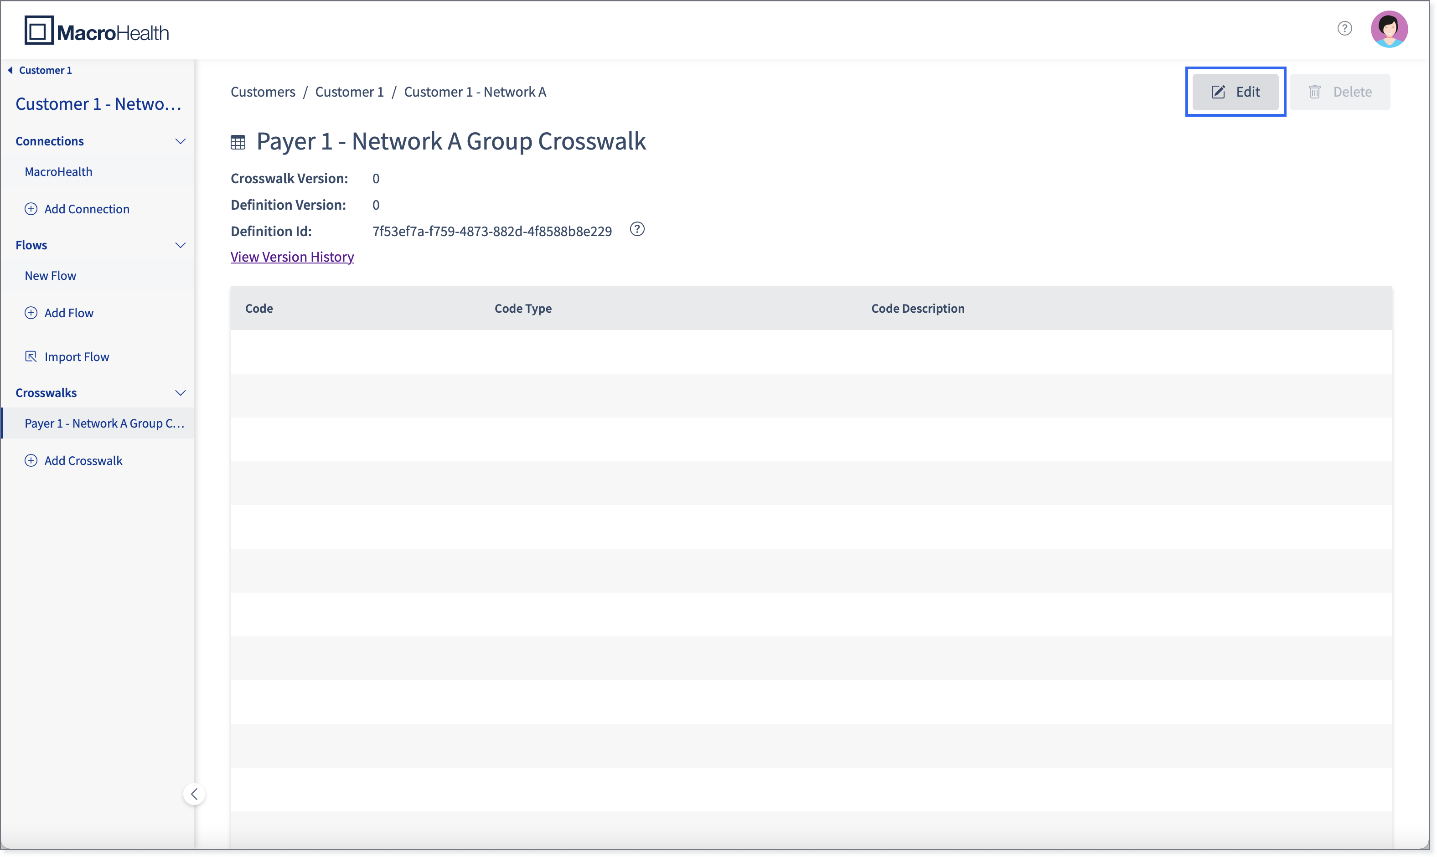1437x857 pixels.
Task: Collapse the sidebar with the arrow button
Action: [x=194, y=795]
